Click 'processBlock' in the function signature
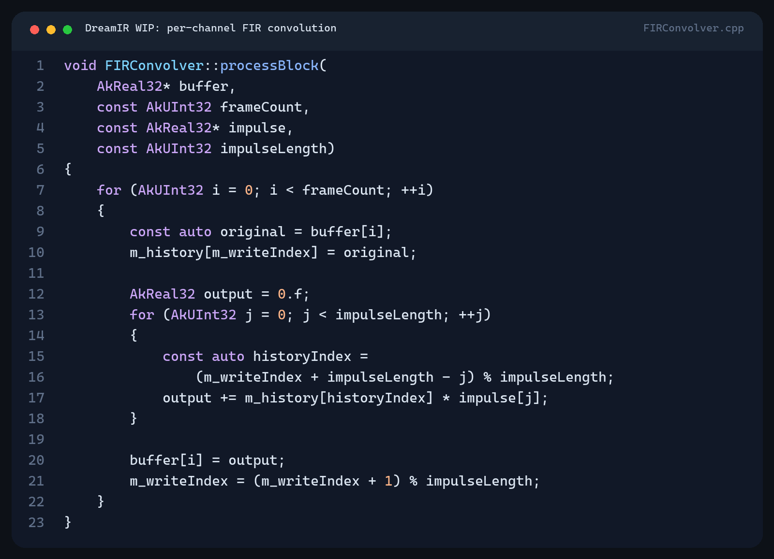Image resolution: width=774 pixels, height=559 pixels. pos(269,65)
